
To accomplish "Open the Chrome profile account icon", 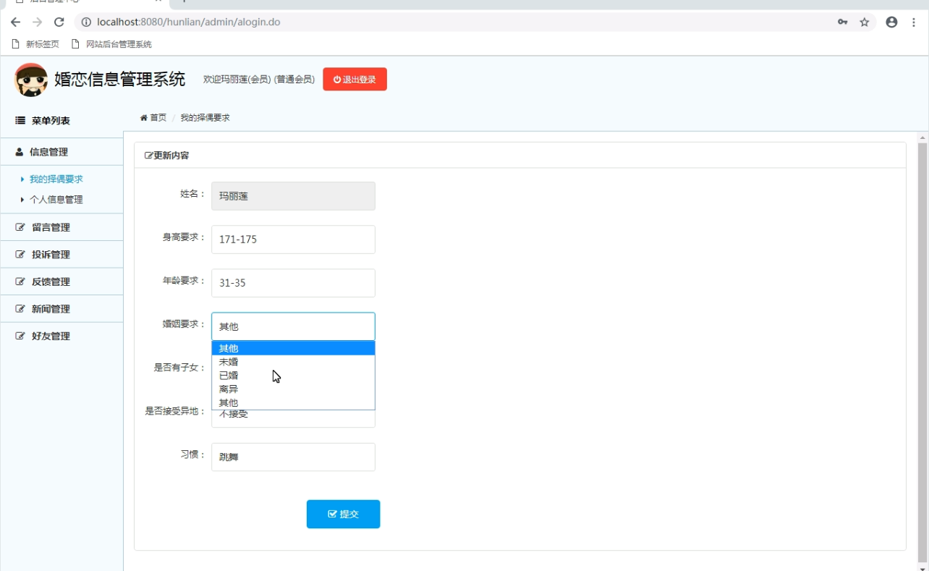I will [891, 22].
